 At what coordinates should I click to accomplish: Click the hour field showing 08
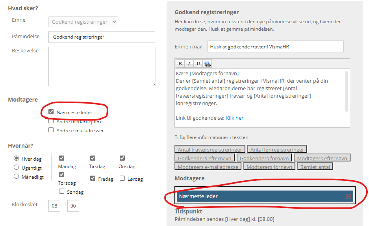point(54,206)
